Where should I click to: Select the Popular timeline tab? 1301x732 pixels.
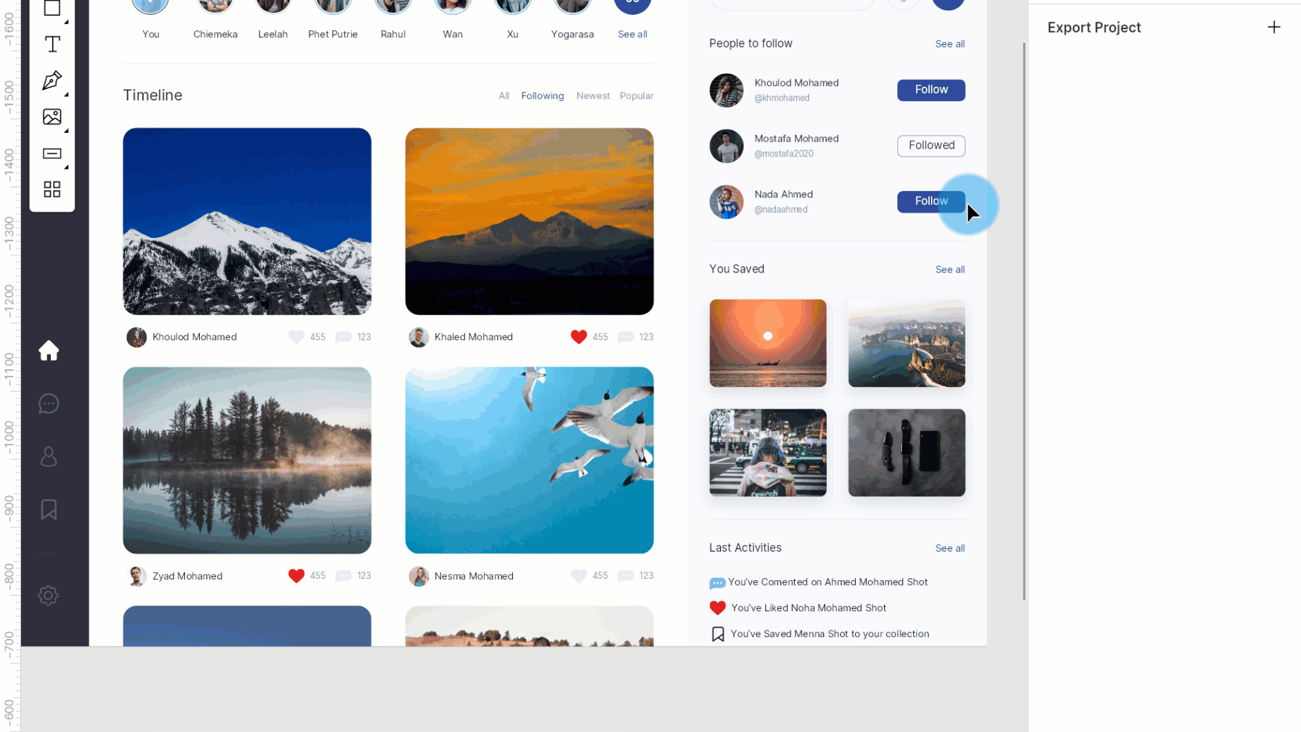[x=637, y=96]
